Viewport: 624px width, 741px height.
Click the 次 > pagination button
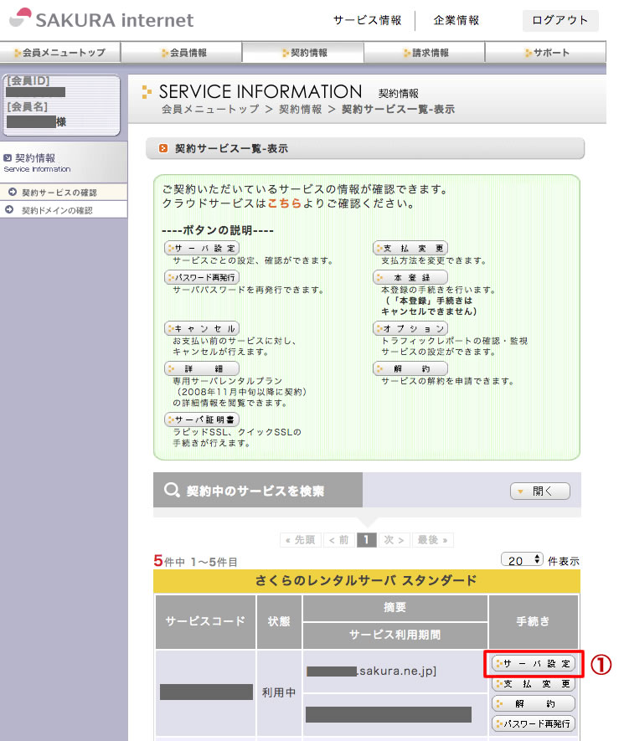pyautogui.click(x=394, y=540)
